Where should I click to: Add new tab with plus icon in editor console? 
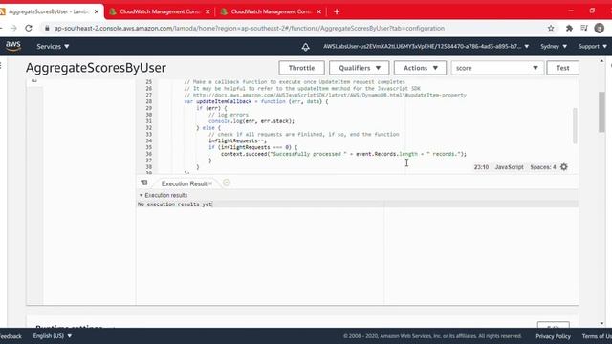coord(227,183)
